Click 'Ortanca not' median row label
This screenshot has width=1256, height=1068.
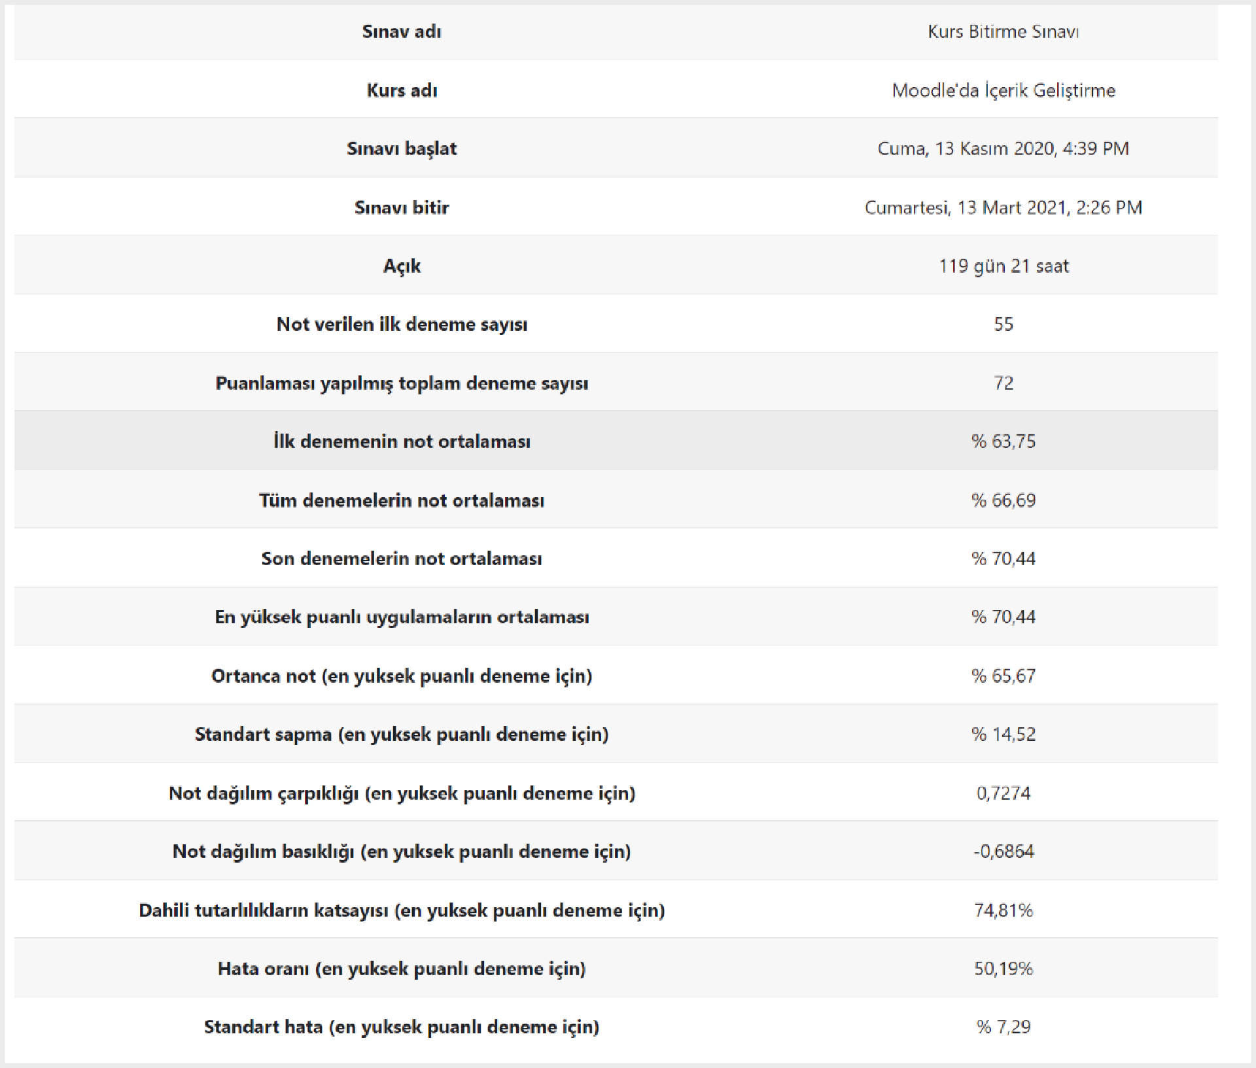click(x=402, y=676)
